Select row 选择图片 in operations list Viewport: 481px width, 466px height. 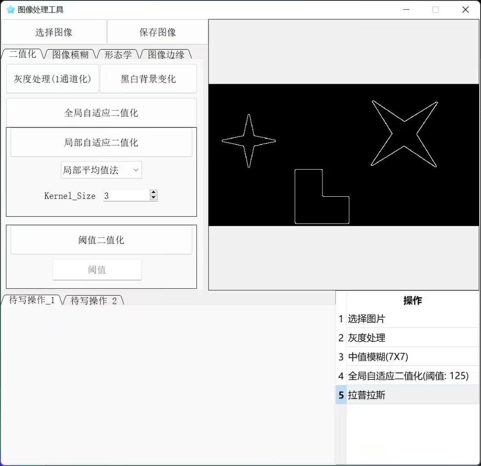click(412, 318)
